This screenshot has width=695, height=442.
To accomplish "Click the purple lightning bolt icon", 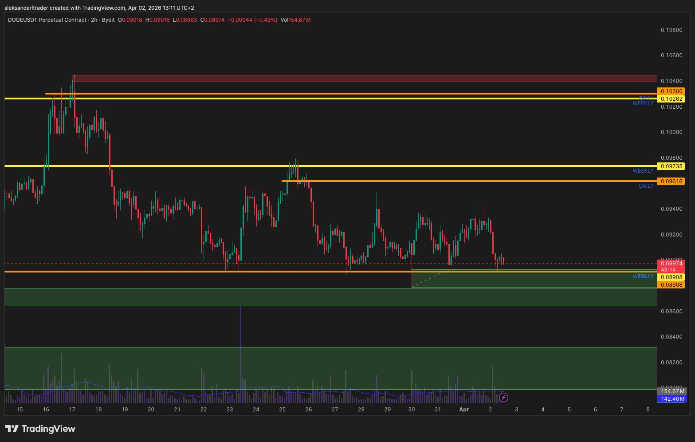I will (503, 397).
